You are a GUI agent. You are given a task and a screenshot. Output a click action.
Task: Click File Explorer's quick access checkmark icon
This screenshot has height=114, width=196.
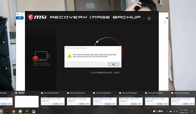[x=22, y=14]
